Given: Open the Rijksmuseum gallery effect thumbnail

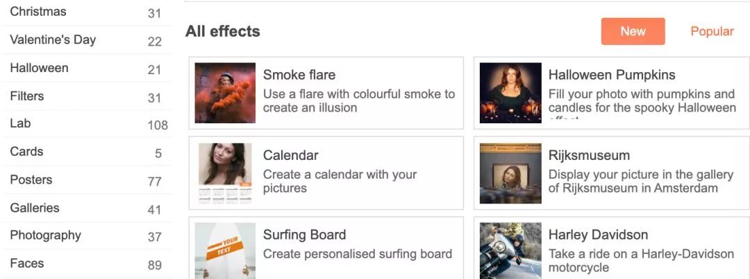Looking at the screenshot, I should [x=510, y=173].
